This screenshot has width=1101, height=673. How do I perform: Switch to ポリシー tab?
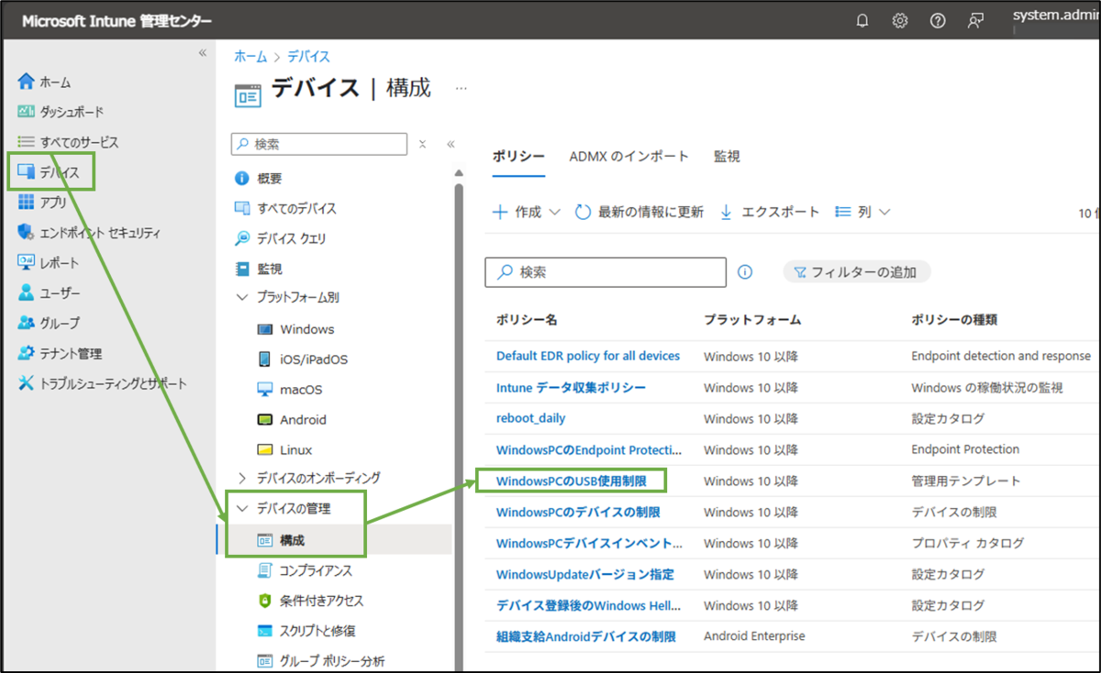(518, 157)
